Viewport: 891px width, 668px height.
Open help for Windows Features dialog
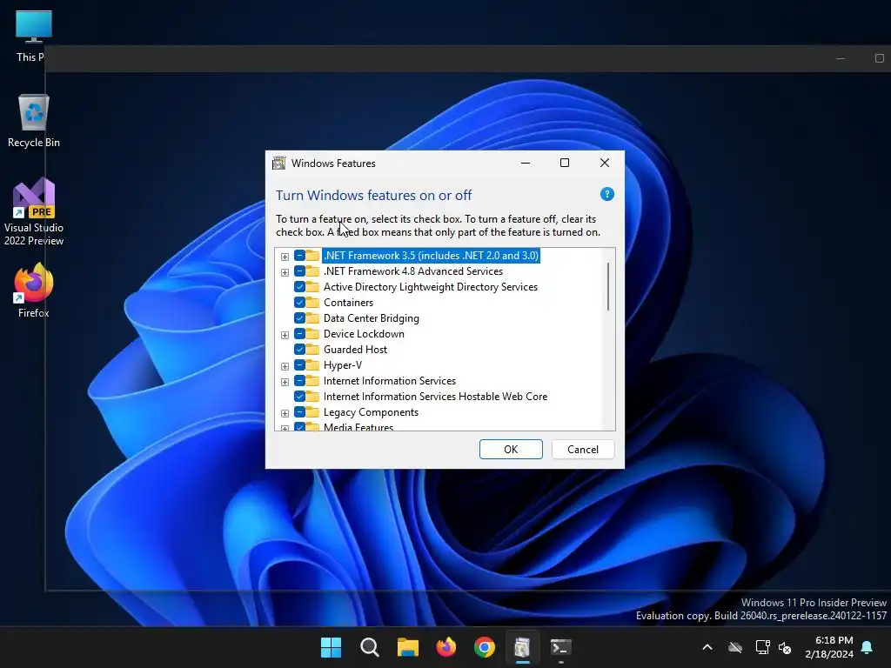(x=606, y=194)
